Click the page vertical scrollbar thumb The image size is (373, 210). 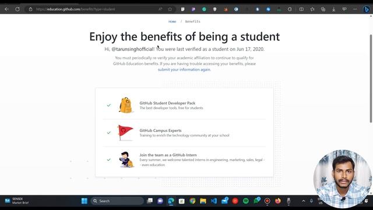coord(371,79)
